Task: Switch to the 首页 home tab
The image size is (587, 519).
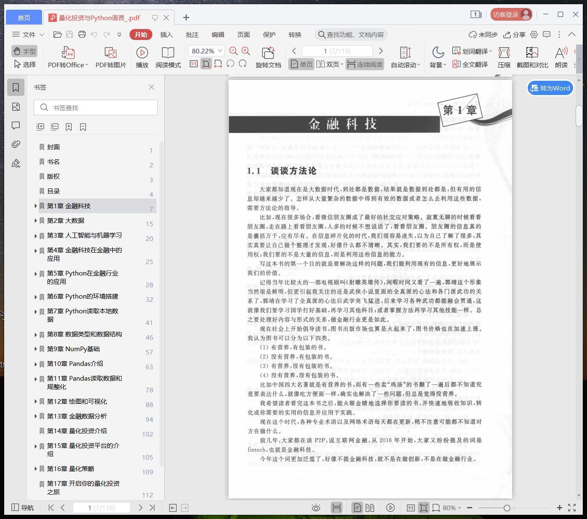Action: tap(24, 17)
